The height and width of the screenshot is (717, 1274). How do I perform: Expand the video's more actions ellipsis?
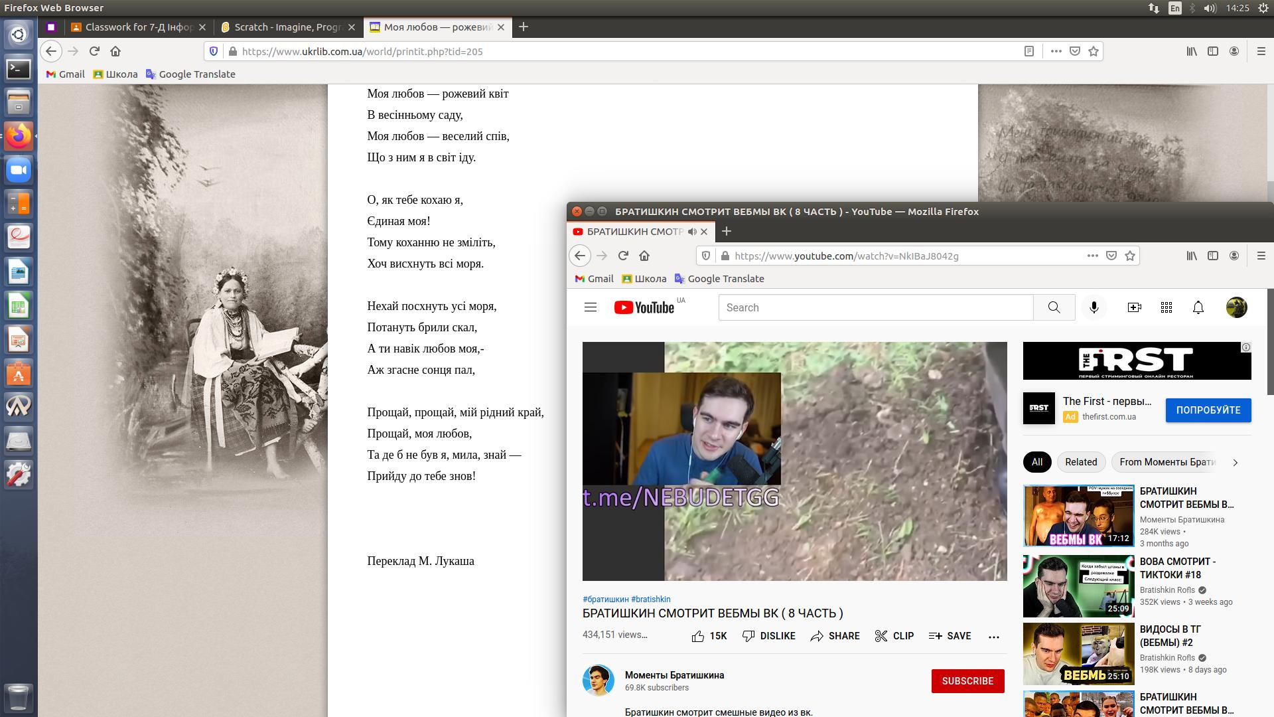(x=993, y=636)
